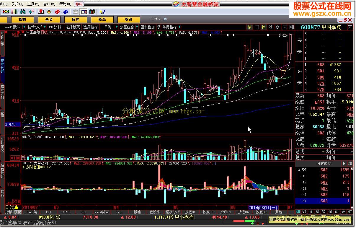356x228 pixels.
Task: Click the 2014/06/11 date marker
Action: point(263,208)
